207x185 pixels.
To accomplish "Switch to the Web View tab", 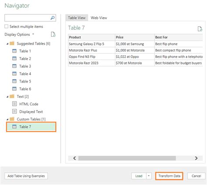I will pyautogui.click(x=99, y=18).
